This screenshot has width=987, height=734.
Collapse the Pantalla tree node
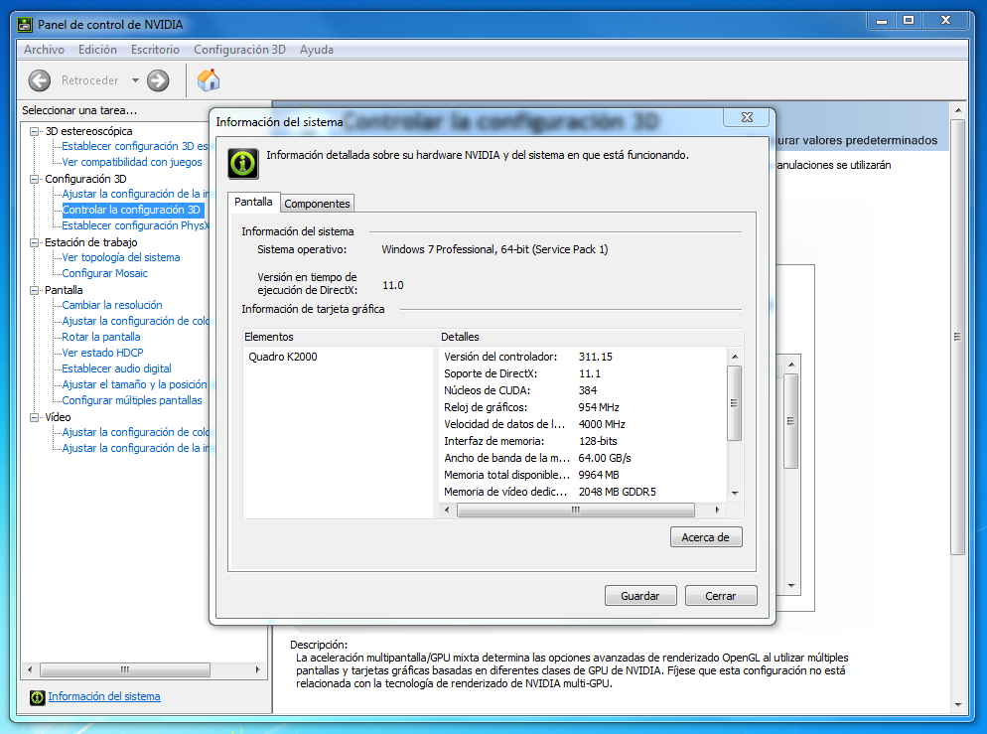pos(35,290)
